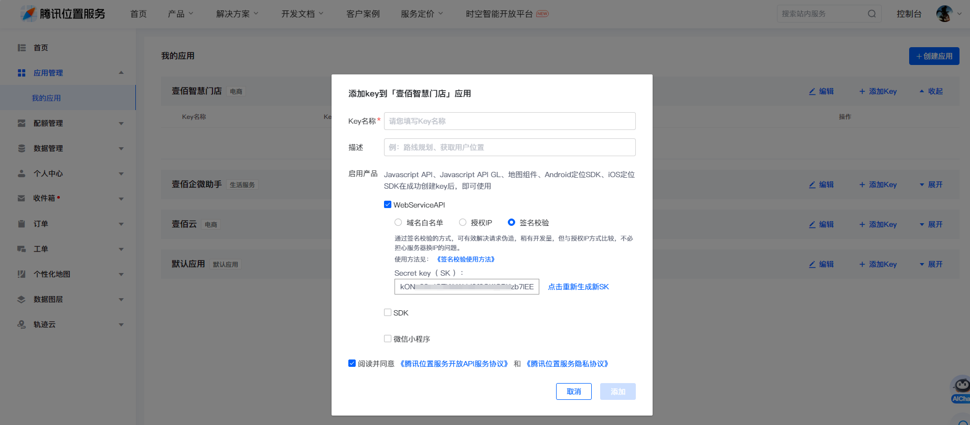The image size is (970, 425).
Task: Expand the 订单 sidebar section
Action: [121, 224]
